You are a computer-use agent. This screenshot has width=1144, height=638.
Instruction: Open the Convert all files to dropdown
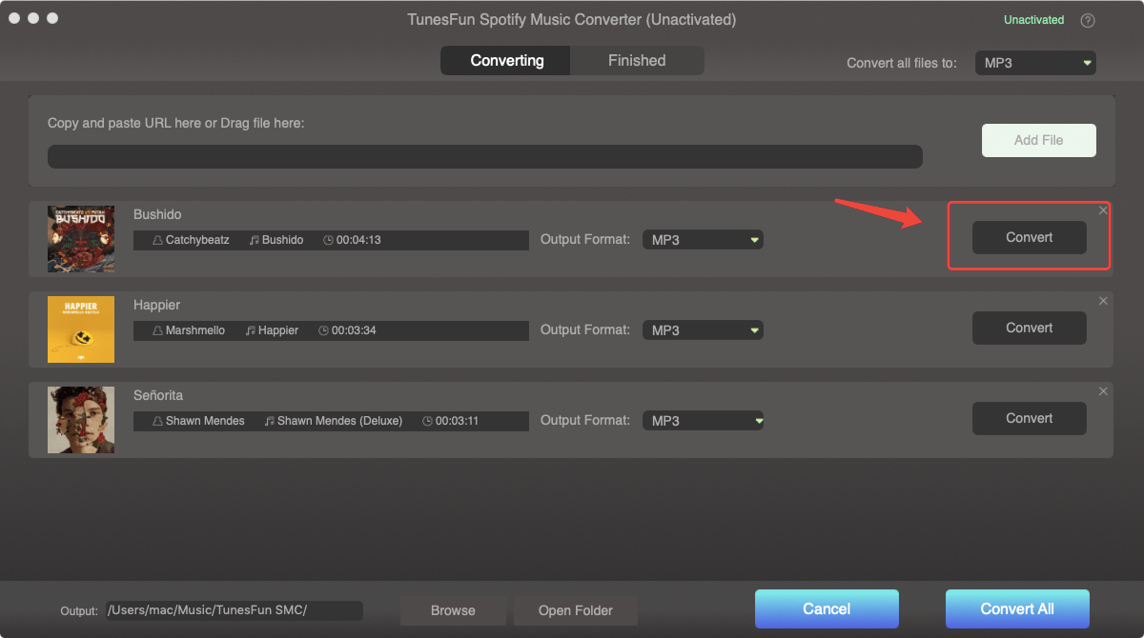coord(1035,62)
